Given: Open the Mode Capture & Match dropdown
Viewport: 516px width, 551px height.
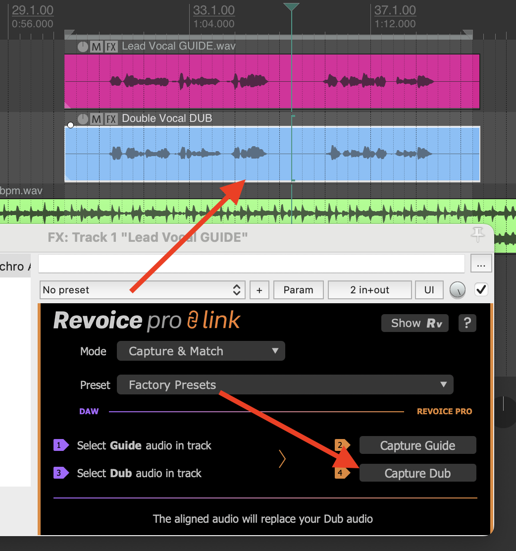Looking at the screenshot, I should 201,351.
